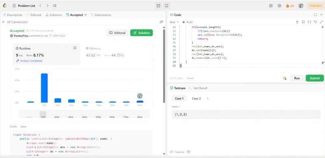Open the layout grid icon

[x=271, y=6]
